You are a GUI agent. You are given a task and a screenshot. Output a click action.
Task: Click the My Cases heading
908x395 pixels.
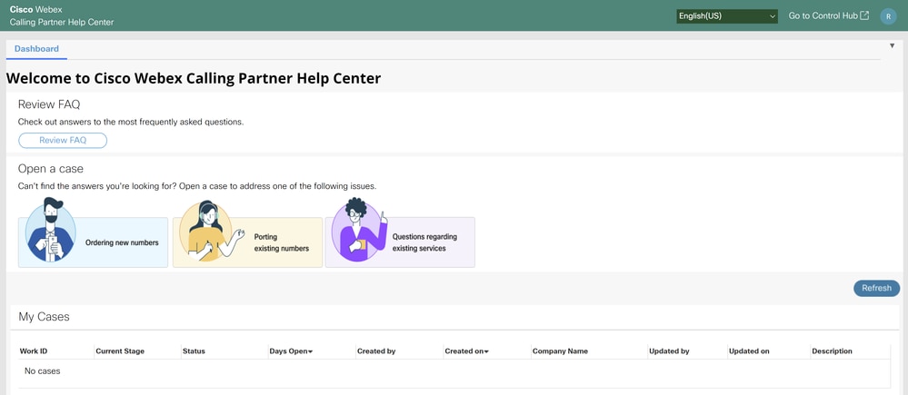(x=44, y=317)
